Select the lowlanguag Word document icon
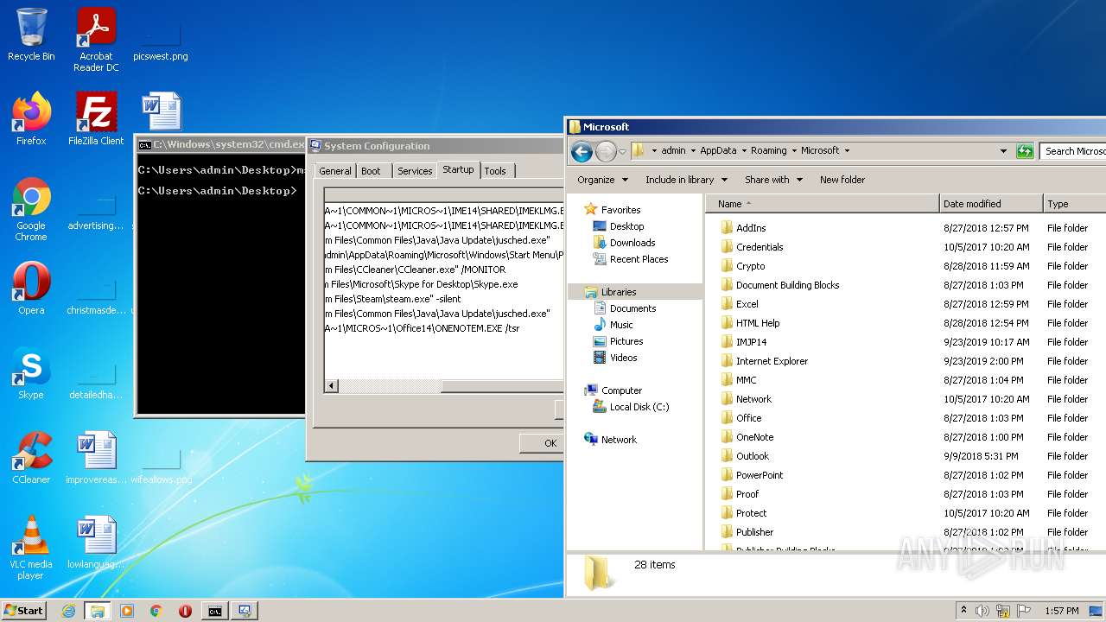 96,542
